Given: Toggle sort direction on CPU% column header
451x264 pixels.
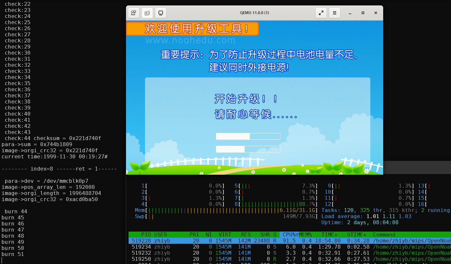Looking at the screenshot, I should point(289,234).
